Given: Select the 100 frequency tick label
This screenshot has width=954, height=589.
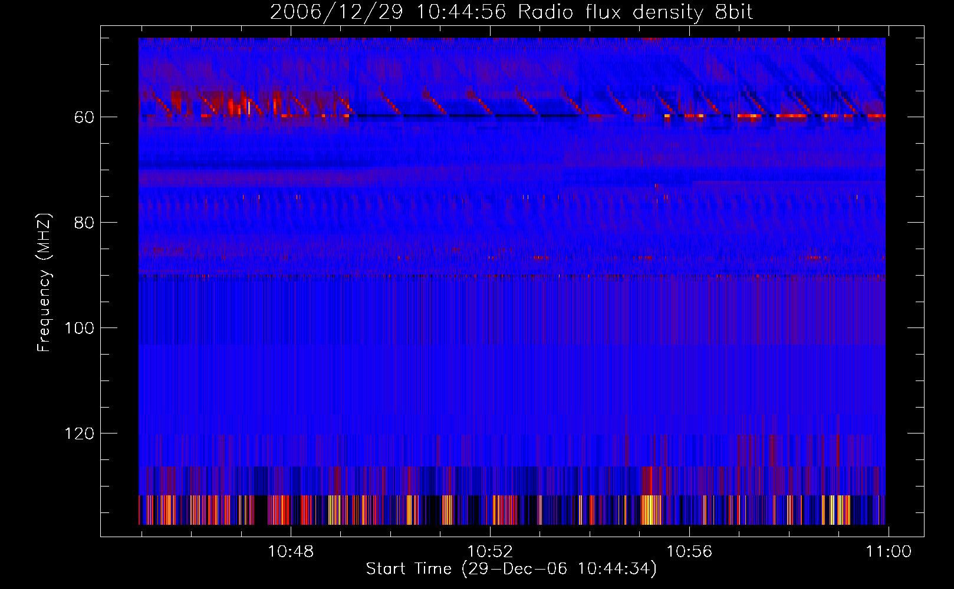Looking at the screenshot, I should [80, 328].
